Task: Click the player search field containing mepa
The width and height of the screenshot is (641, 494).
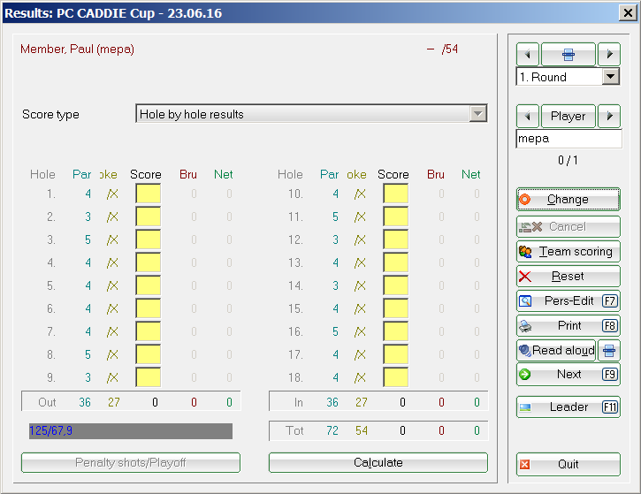Action: click(x=569, y=139)
